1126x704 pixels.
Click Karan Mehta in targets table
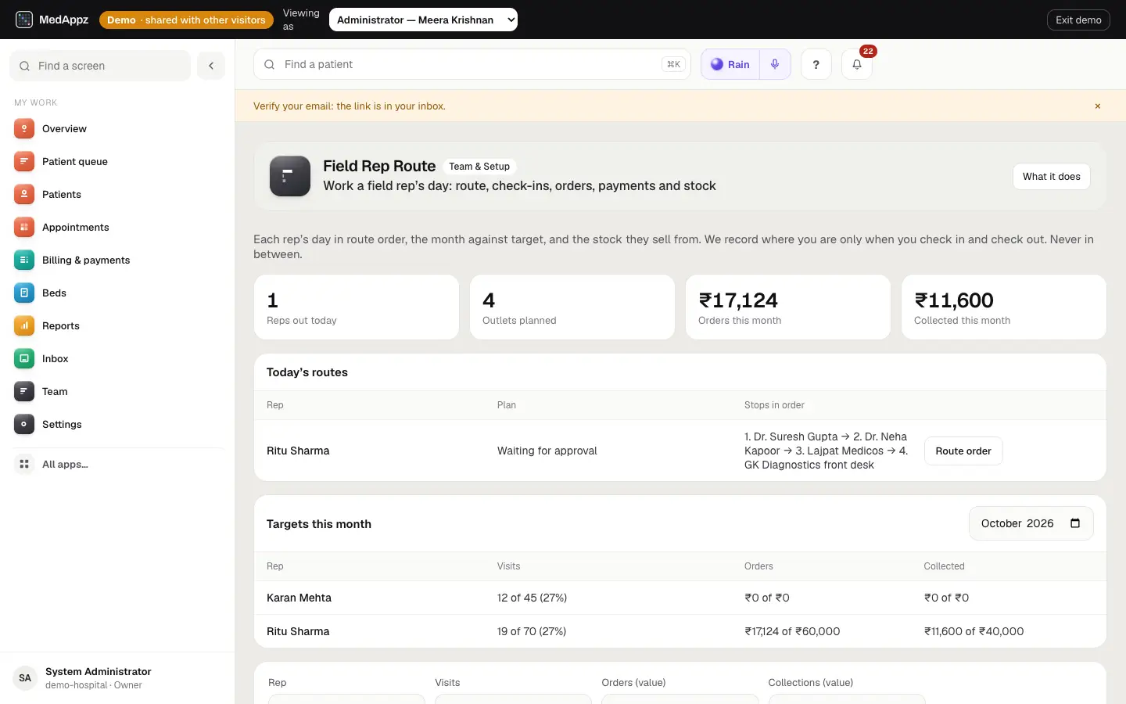click(x=299, y=598)
